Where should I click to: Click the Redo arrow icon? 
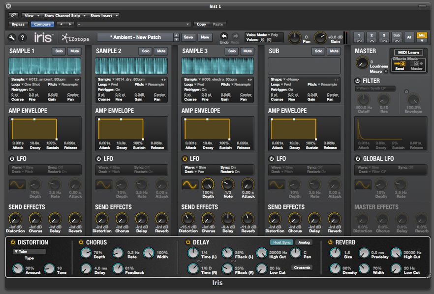(x=235, y=36)
